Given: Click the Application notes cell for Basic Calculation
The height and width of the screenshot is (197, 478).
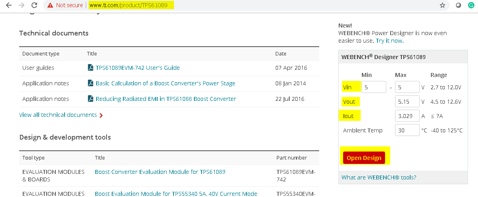Looking at the screenshot, I should pyautogui.click(x=46, y=83).
